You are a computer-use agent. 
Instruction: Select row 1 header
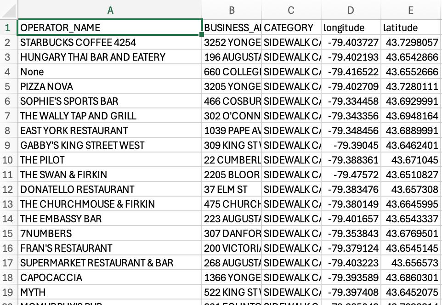(x=8, y=28)
